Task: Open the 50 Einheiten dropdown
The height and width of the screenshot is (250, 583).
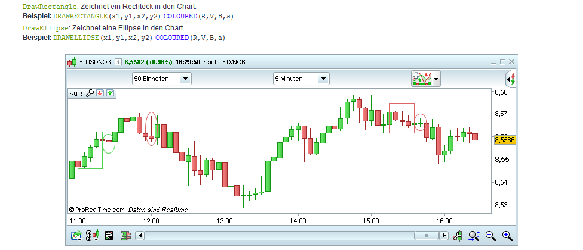Action: coord(162,79)
